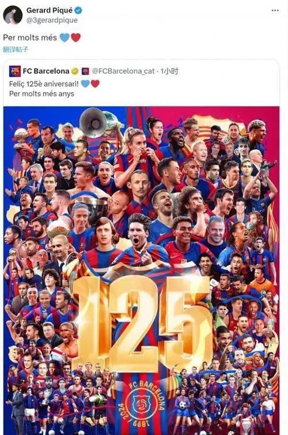This screenshot has width=288, height=435.
Task: Click Piqué's Per molts més post text
Action: (x=30, y=37)
